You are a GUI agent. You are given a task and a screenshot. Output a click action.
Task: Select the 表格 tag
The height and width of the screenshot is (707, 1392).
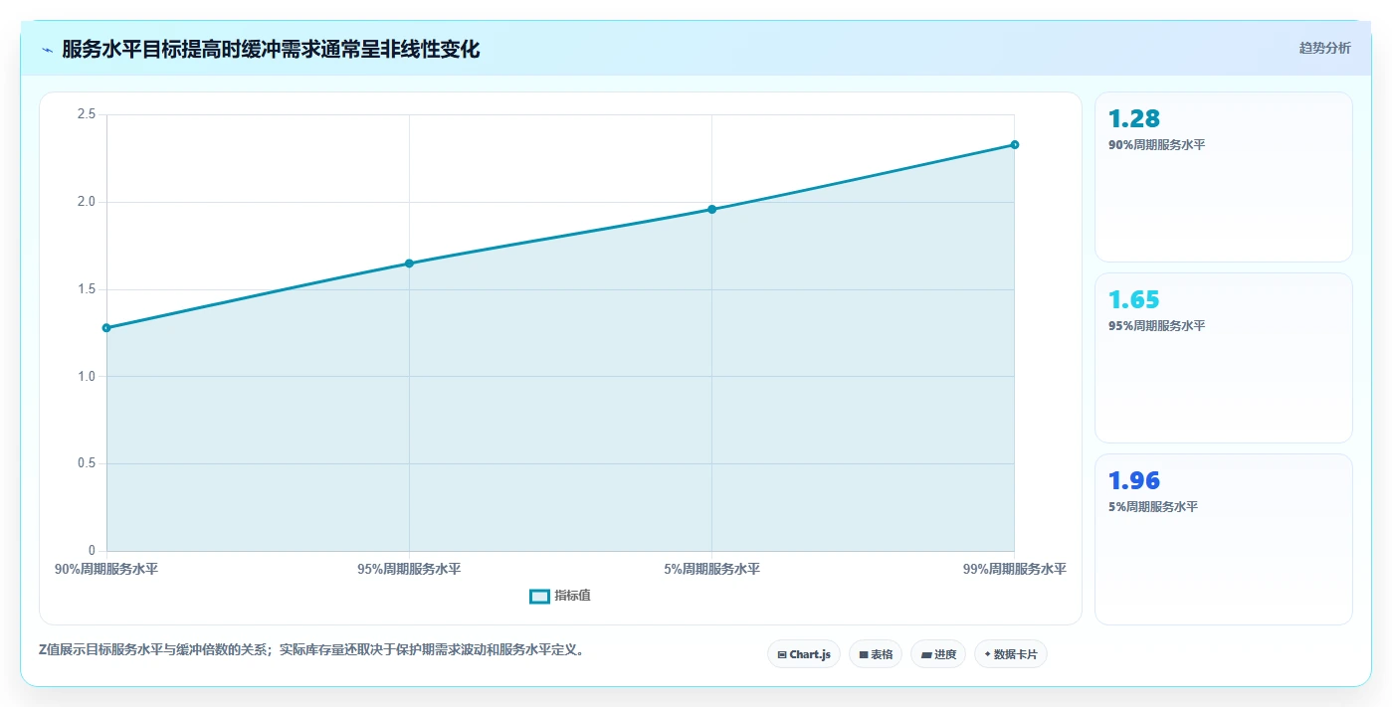point(876,654)
